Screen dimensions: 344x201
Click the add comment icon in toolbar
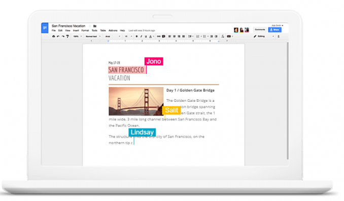(x=163, y=36)
